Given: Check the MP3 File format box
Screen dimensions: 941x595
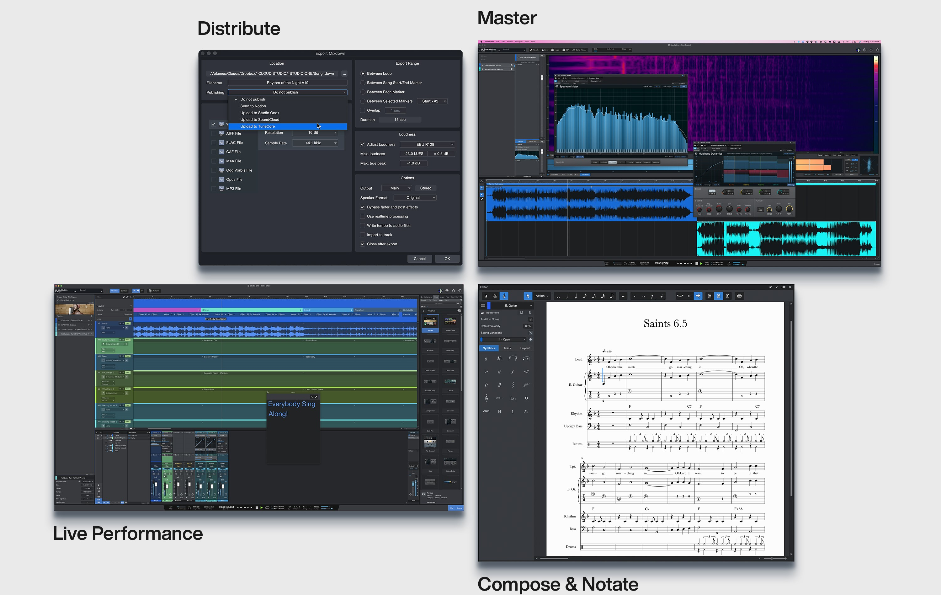Looking at the screenshot, I should click(214, 189).
